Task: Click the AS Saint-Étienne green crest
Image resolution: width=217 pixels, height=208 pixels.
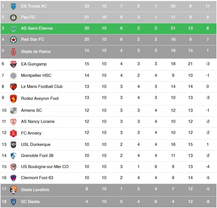Action: click(x=13, y=28)
